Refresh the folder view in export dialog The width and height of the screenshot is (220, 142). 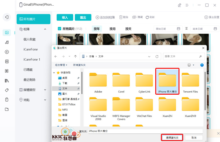(x=157, y=56)
